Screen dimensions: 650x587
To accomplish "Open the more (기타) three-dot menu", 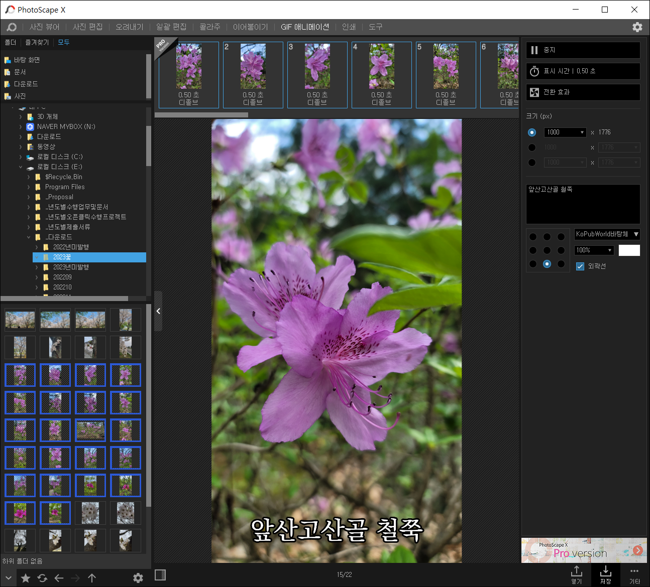I will click(x=634, y=575).
